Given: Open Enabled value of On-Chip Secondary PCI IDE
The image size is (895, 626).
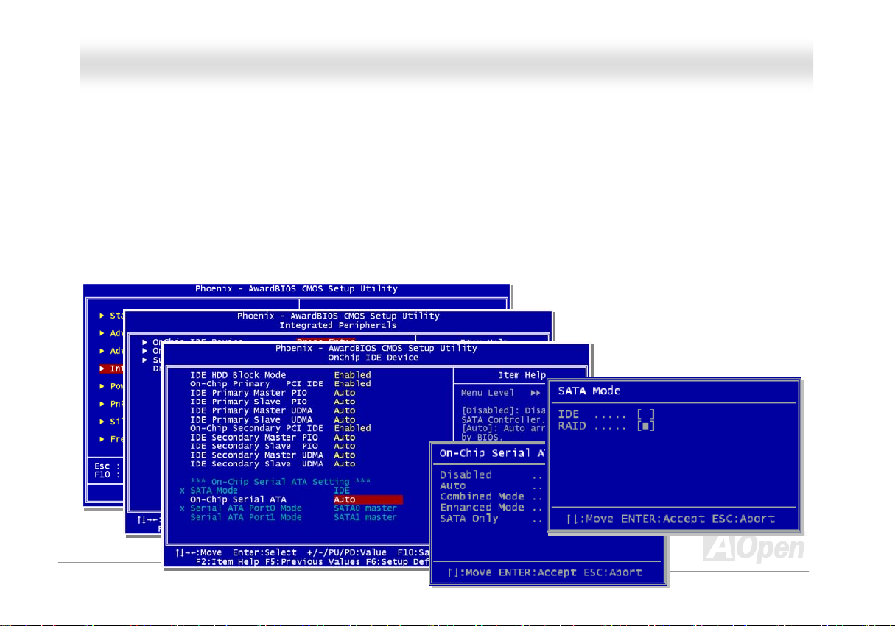Looking at the screenshot, I should (x=352, y=428).
